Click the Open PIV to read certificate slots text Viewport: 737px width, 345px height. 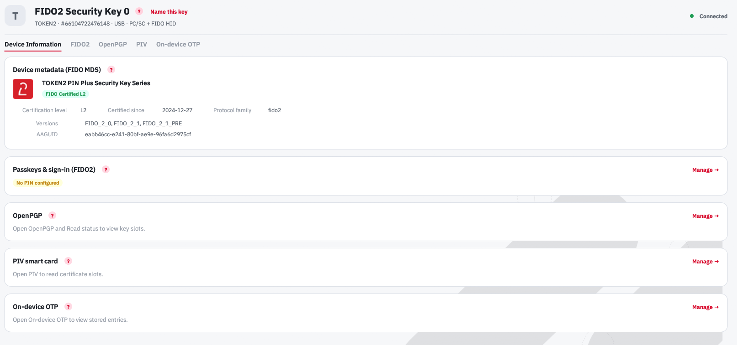coord(58,274)
